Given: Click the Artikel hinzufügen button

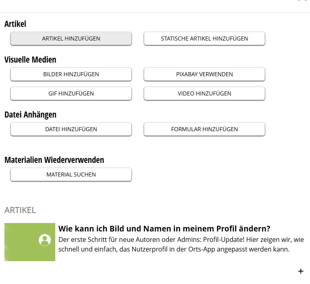Looking at the screenshot, I should coord(71,39).
